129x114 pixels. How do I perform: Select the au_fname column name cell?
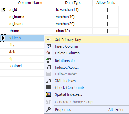pyautogui.click(x=30, y=24)
